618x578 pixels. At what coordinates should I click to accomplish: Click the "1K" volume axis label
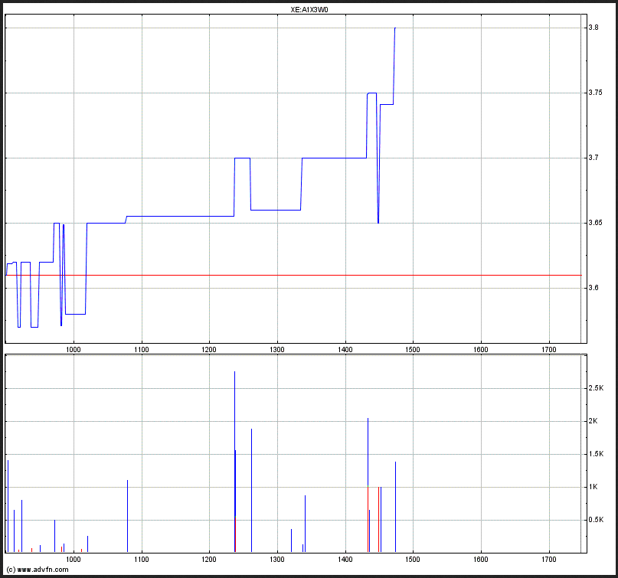[593, 487]
